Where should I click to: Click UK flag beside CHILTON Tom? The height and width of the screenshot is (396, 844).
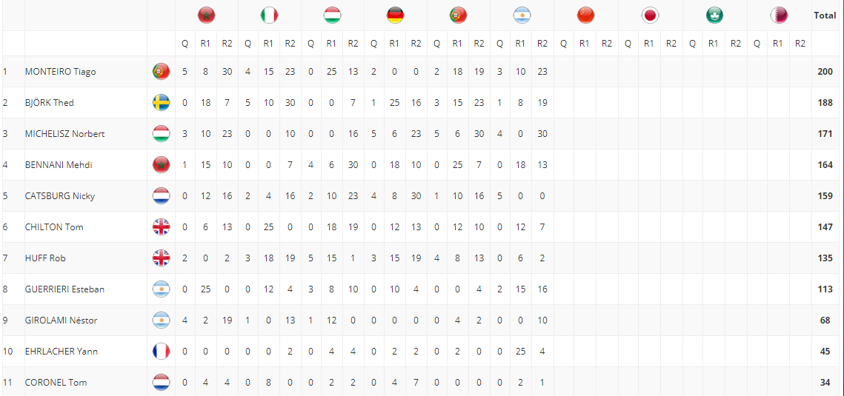pyautogui.click(x=162, y=227)
